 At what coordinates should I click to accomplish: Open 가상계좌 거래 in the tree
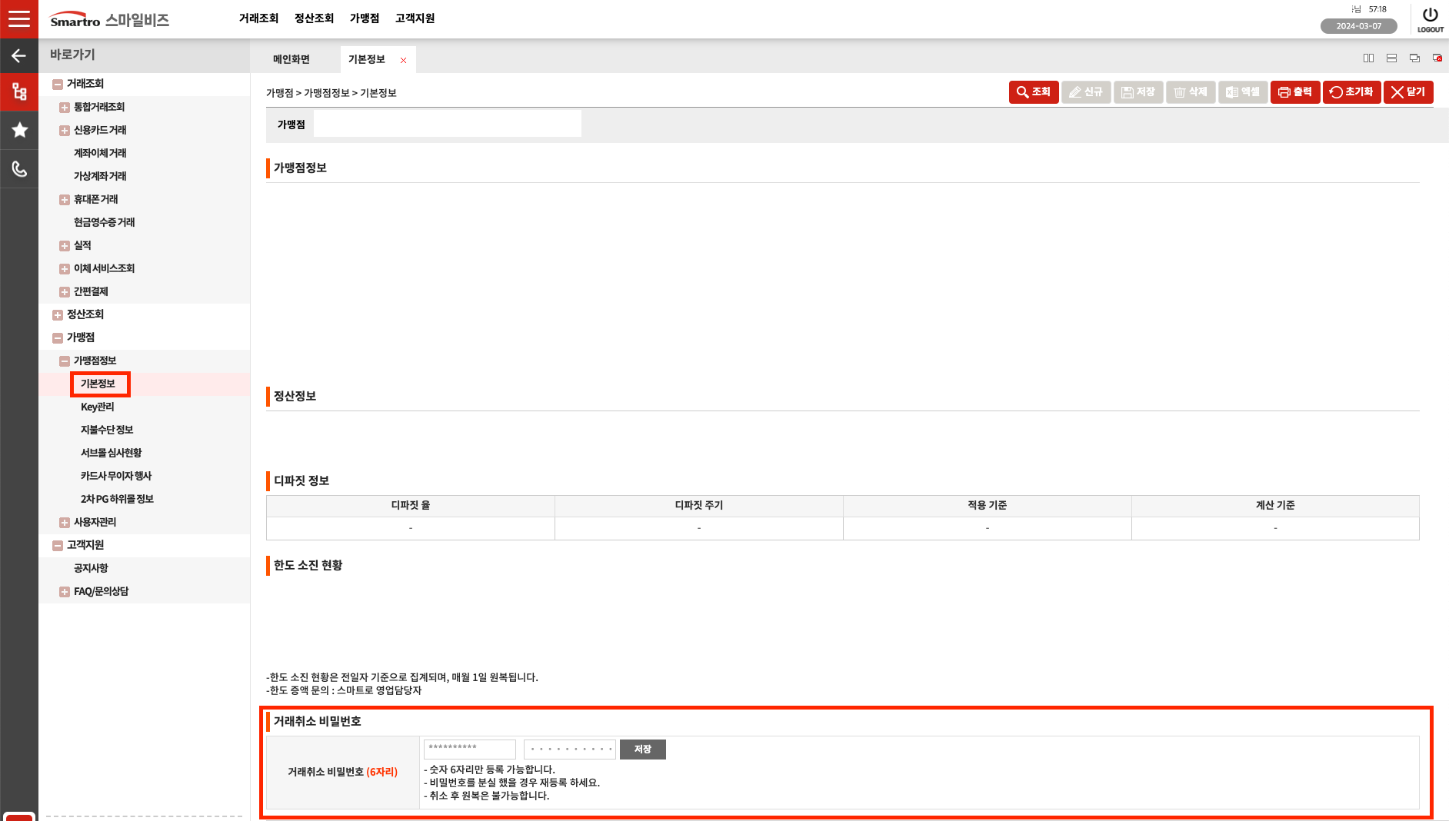tap(100, 176)
